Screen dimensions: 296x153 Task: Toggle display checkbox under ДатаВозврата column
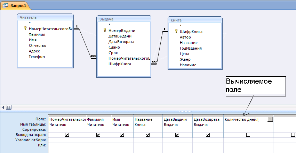click(208, 135)
